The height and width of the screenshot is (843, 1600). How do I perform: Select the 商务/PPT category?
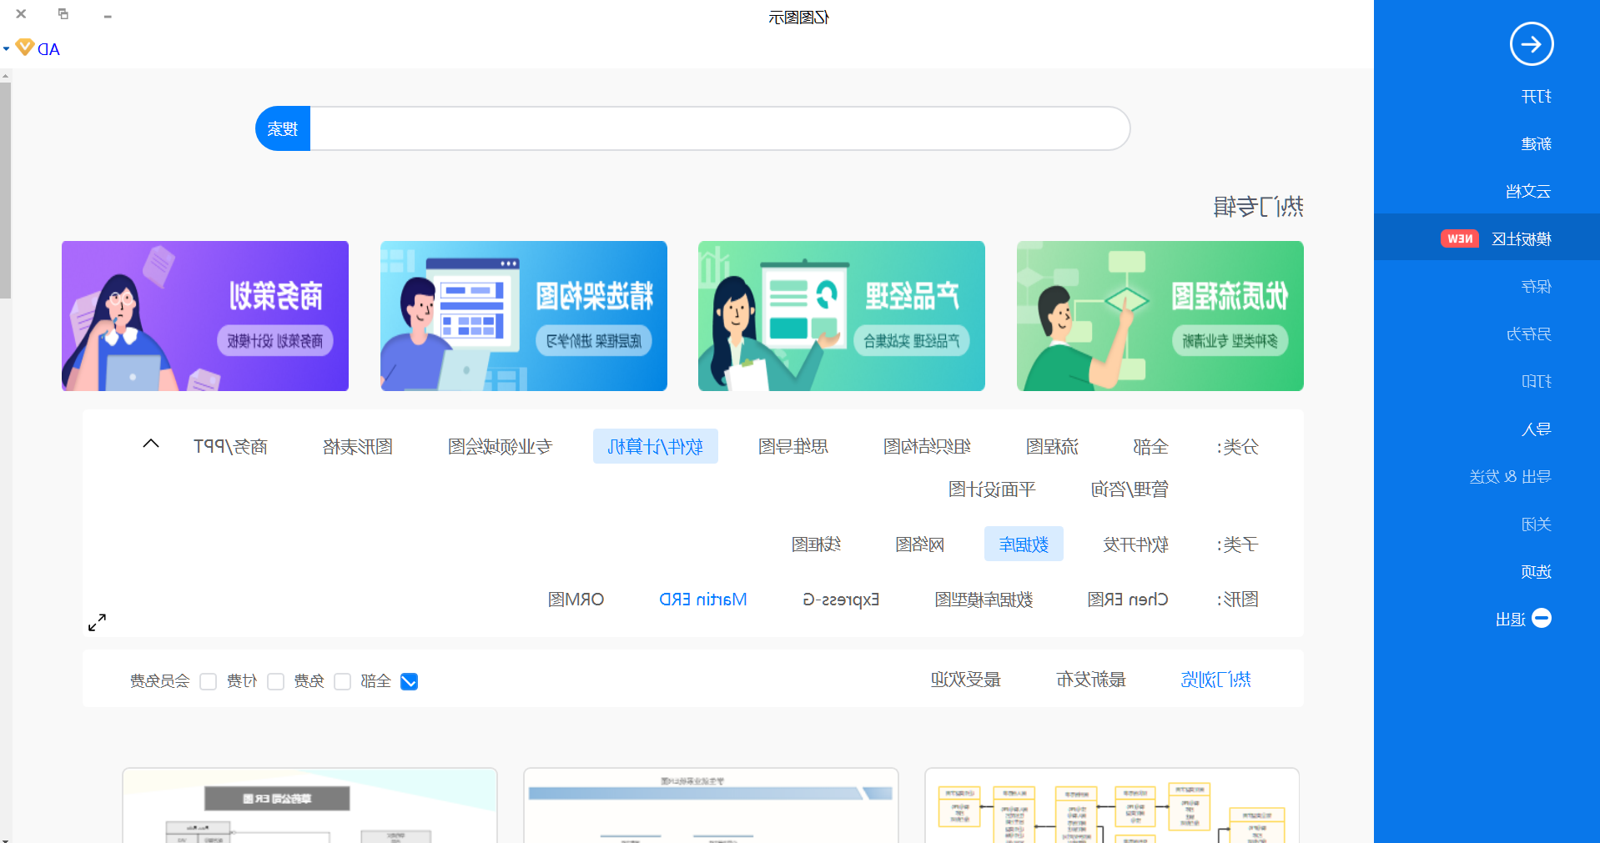(230, 447)
